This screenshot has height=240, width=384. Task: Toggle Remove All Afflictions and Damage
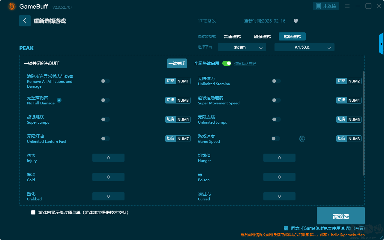pos(105,81)
